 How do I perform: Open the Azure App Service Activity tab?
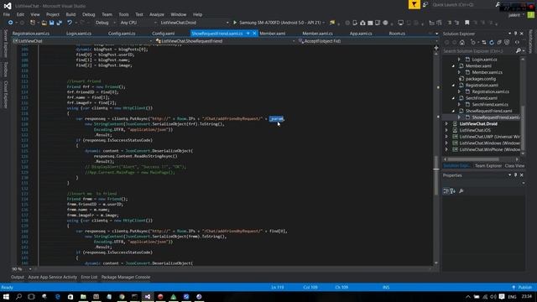(52, 277)
